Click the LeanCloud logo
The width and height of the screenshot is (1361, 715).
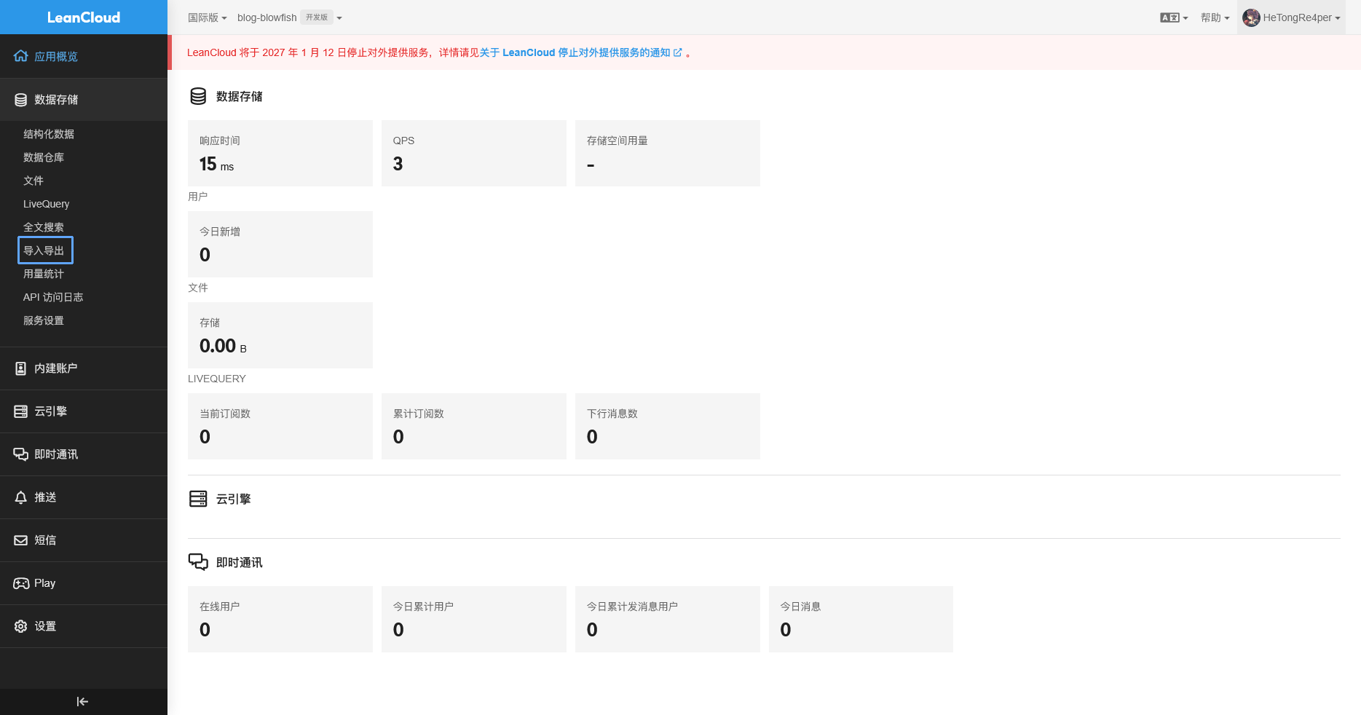[x=84, y=17]
